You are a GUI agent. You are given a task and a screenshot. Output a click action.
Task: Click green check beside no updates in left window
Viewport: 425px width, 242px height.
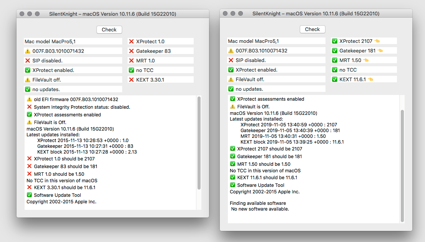click(28, 89)
